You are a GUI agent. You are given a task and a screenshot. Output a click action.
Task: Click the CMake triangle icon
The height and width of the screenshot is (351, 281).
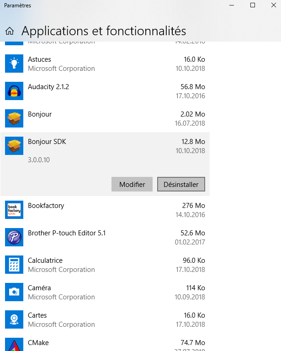14,345
